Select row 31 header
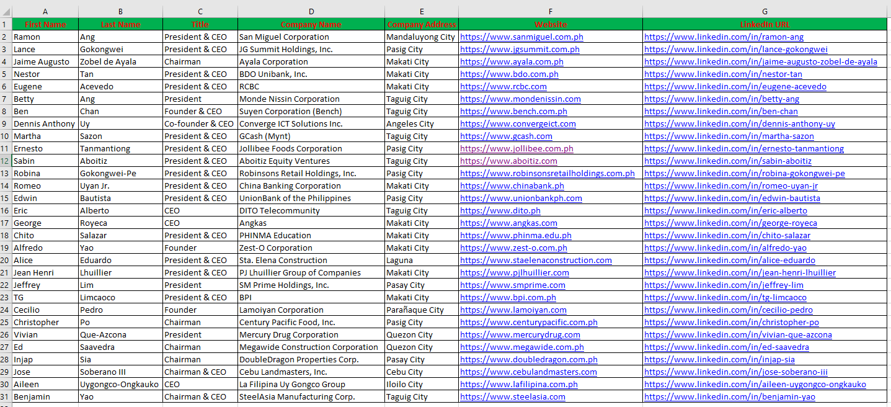Screen dimensions: 891x407 click(x=6, y=396)
